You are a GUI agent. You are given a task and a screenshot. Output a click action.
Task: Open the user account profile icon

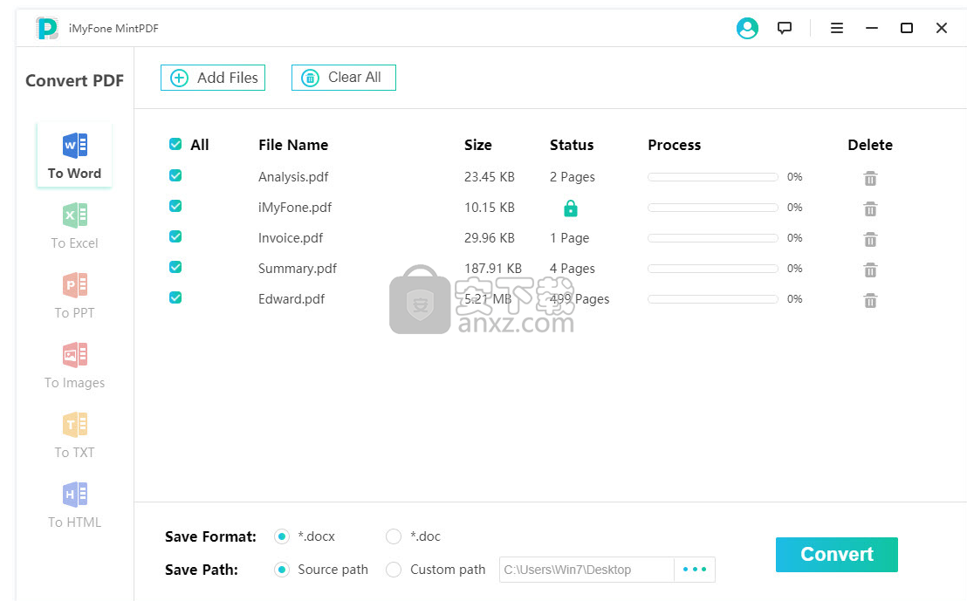tap(747, 29)
